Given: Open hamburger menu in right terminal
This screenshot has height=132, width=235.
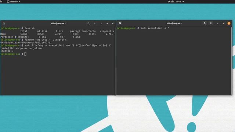Looking at the screenshot, I should pos(211,23).
